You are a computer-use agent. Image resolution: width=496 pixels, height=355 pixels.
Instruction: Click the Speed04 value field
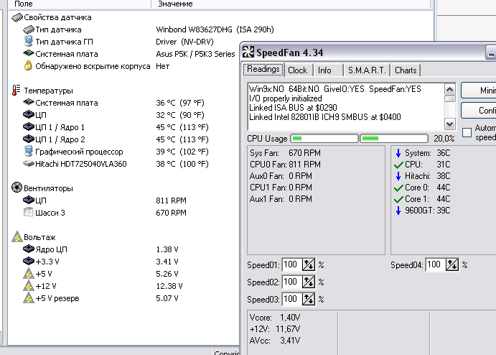(435, 264)
